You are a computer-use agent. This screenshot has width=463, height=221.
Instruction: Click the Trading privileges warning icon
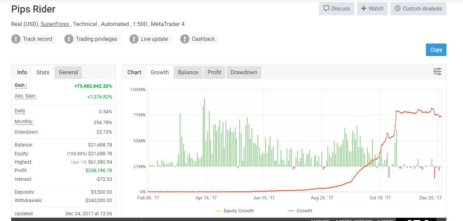69,39
